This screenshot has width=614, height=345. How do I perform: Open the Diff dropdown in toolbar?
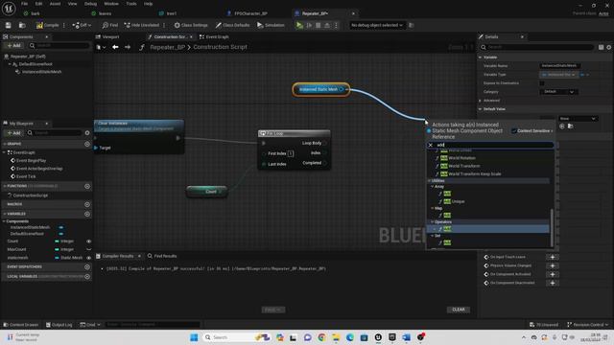[x=82, y=25]
